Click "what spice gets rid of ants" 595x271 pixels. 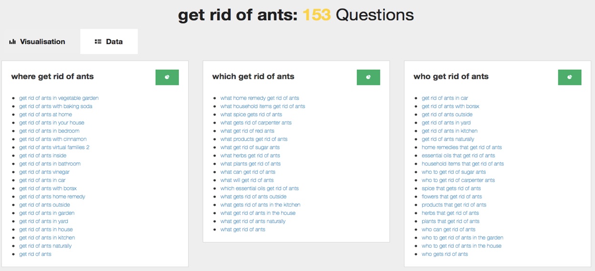pos(251,115)
